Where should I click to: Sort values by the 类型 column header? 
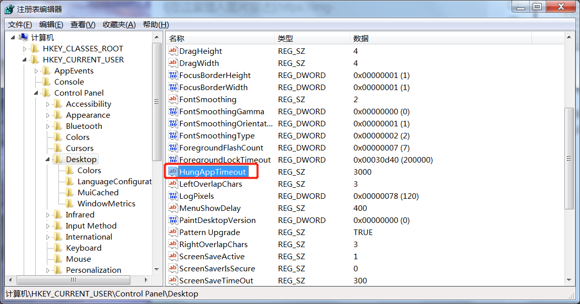point(313,38)
